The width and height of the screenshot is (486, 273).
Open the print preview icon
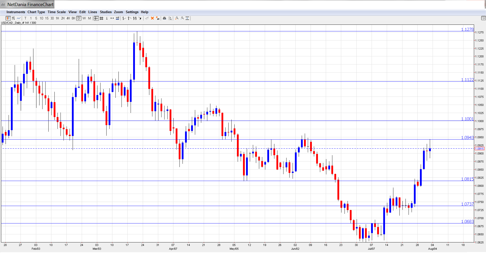point(170,18)
